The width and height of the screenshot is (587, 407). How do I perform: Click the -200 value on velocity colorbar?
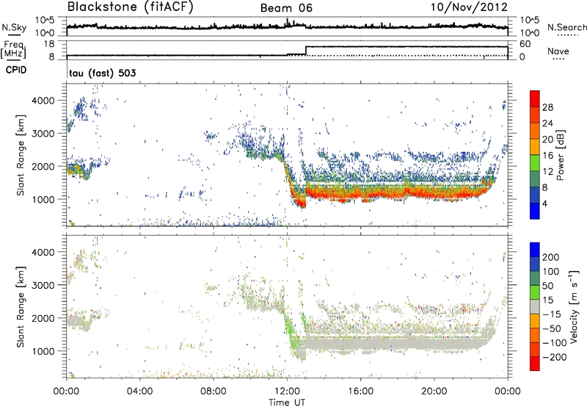coord(555,357)
